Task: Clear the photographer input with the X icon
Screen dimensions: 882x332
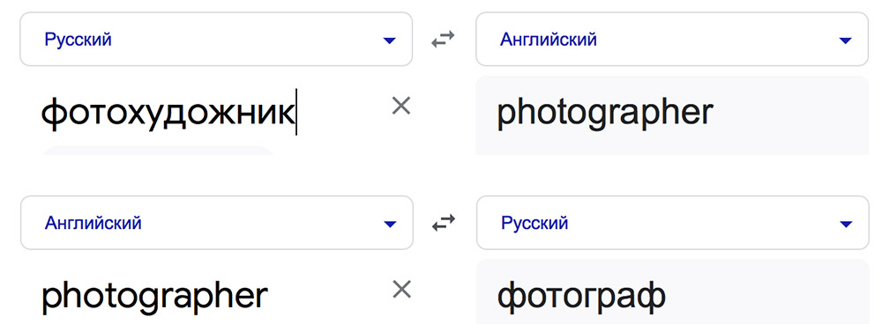Action: 401,290
